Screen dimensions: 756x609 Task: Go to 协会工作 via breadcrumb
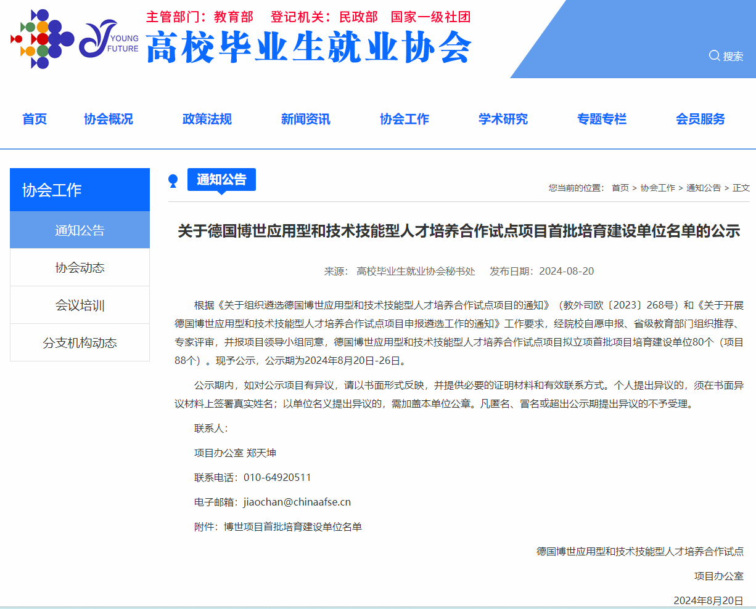click(x=658, y=188)
